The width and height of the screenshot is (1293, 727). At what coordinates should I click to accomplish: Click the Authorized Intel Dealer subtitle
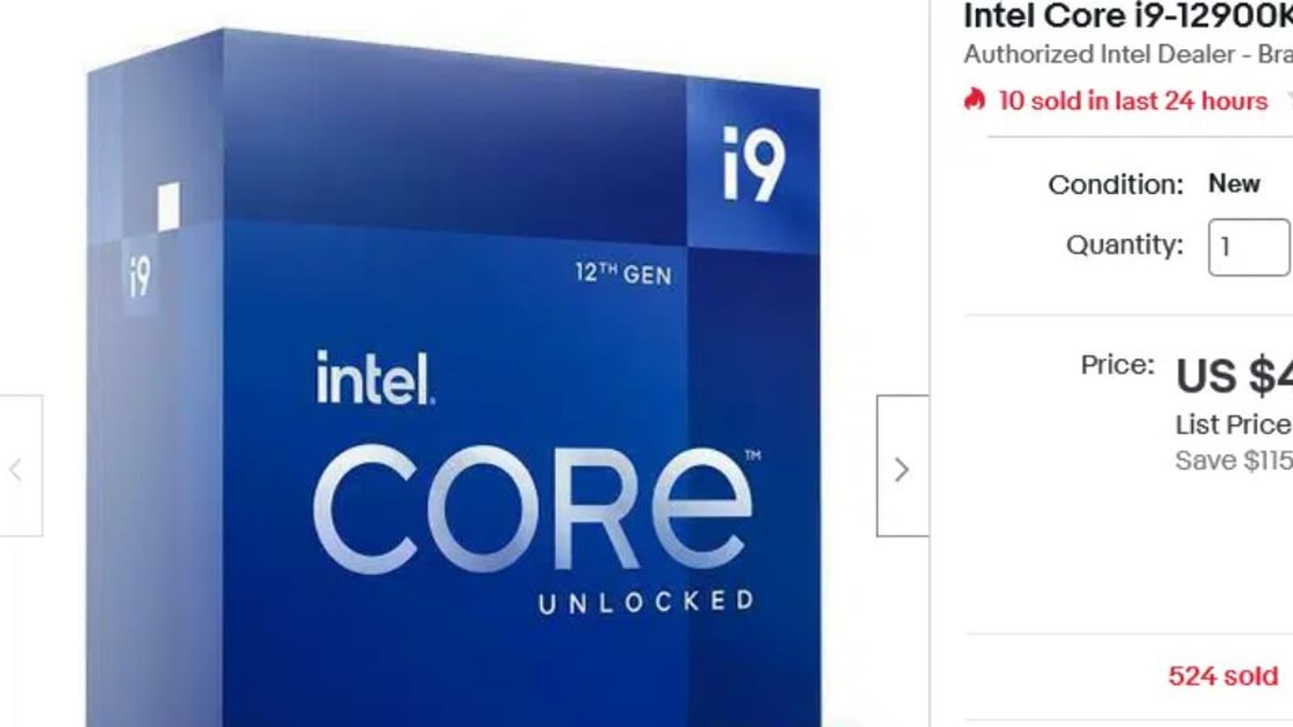pos(1128,54)
